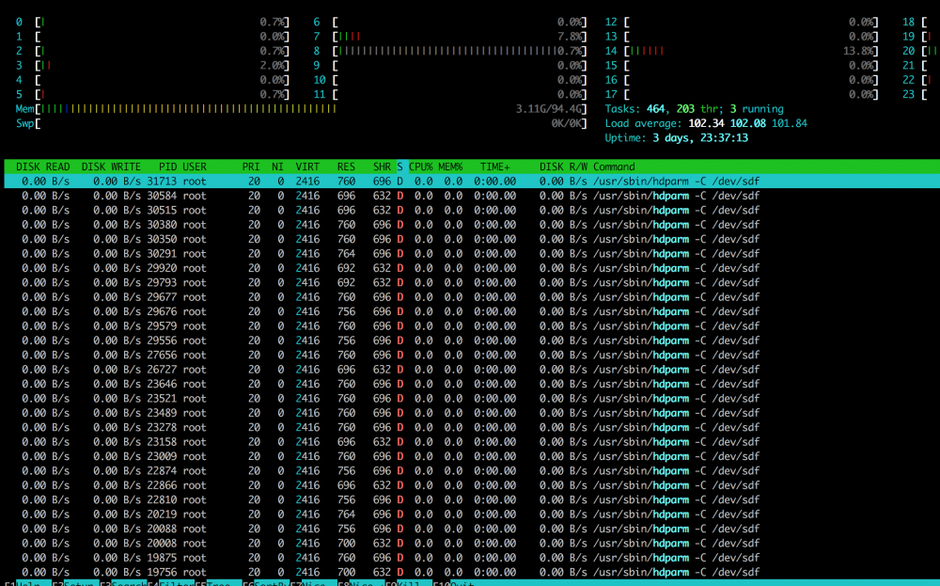Choose the process row PID 29920
The height and width of the screenshot is (586, 940).
tap(472, 268)
